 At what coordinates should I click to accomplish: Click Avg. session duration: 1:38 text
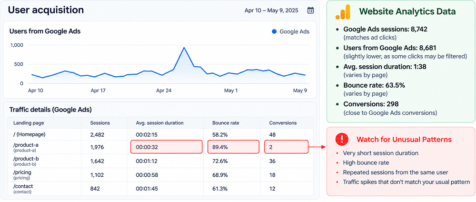click(x=385, y=67)
